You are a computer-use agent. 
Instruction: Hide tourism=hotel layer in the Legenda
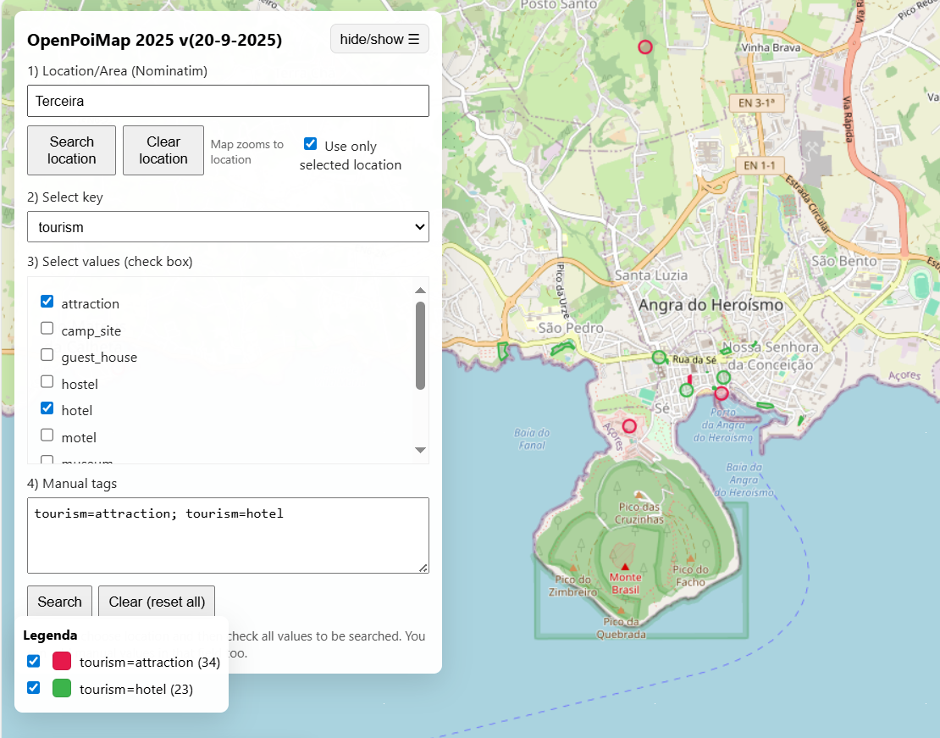[34, 688]
